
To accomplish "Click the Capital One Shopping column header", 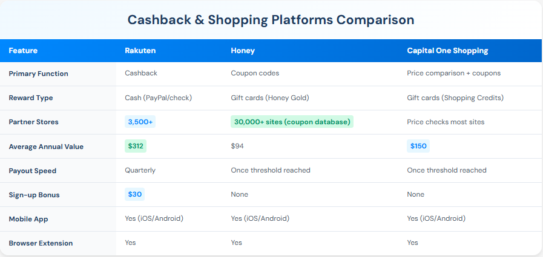I will (x=447, y=51).
